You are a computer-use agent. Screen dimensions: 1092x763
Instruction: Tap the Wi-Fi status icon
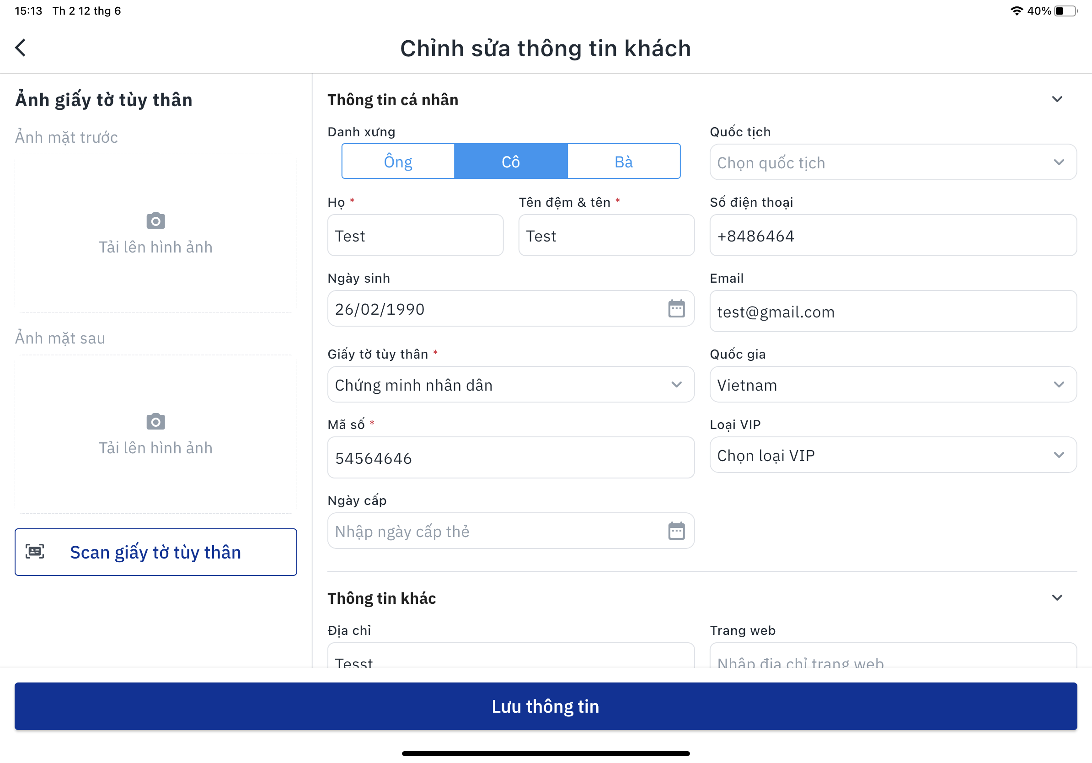click(x=1017, y=11)
